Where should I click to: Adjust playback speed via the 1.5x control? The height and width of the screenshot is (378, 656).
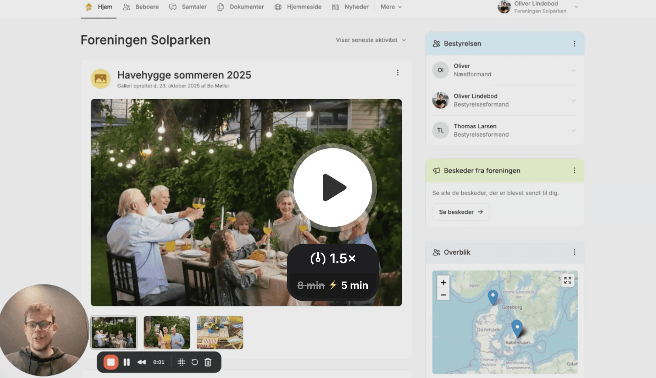pos(332,259)
